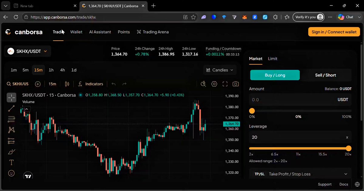Add a symbol to compare via plus icon
Viewport: 364px width, 191px height.
pyautogui.click(x=38, y=84)
